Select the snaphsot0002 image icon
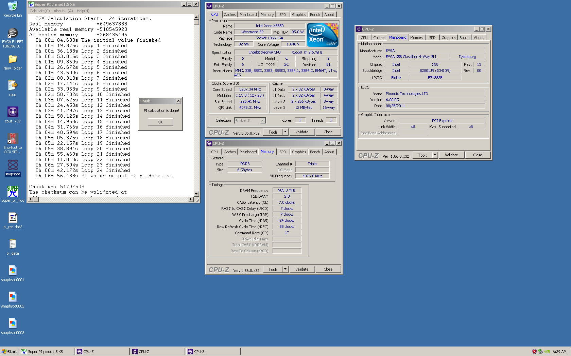571x356 pixels. click(x=13, y=300)
